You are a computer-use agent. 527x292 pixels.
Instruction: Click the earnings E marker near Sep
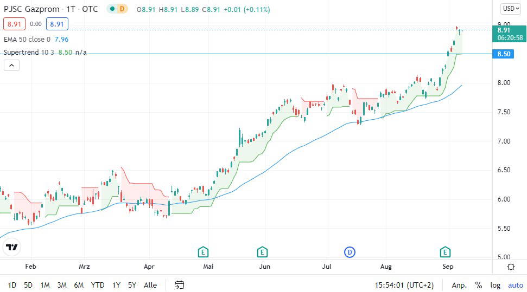point(446,252)
